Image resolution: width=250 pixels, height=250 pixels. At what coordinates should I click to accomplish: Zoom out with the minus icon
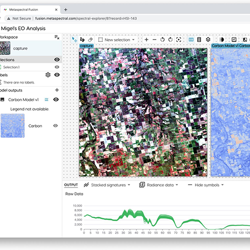click(x=154, y=39)
